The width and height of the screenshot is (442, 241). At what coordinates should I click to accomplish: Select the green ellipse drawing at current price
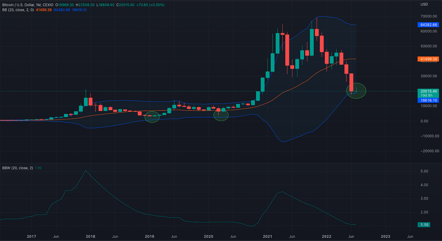tap(356, 91)
